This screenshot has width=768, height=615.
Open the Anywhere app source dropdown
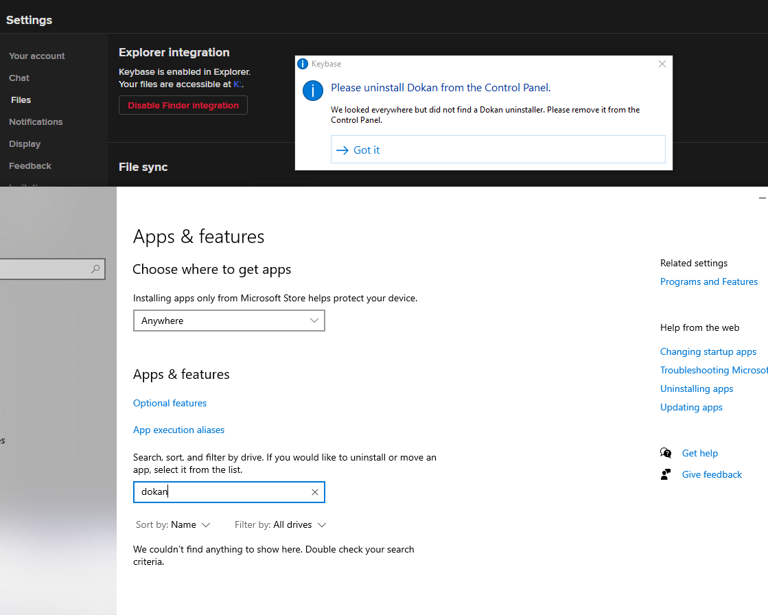pos(229,321)
